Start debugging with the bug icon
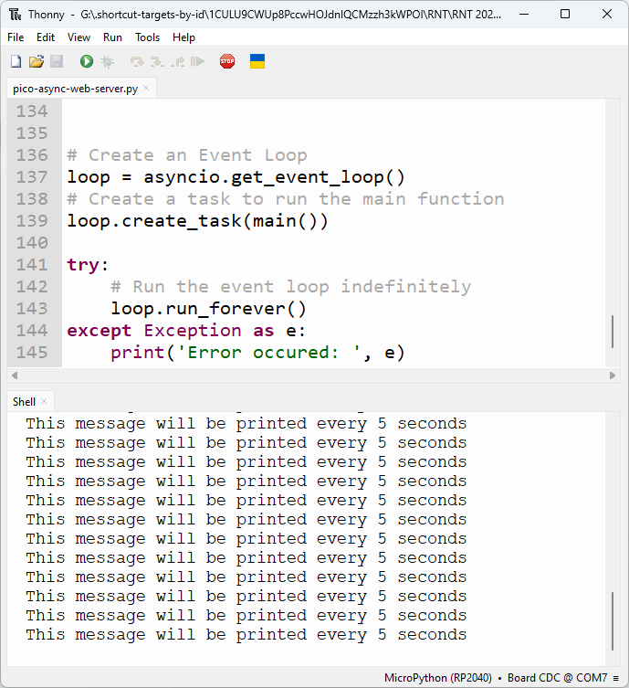Viewport: 629px width, 688px height. [x=107, y=61]
